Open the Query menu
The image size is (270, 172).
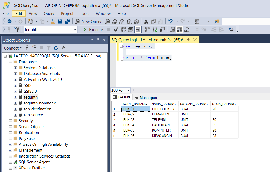49,14
